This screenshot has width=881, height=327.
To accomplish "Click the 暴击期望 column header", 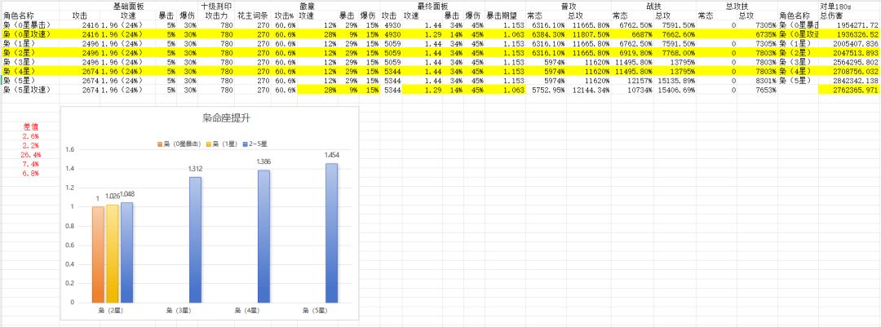I will 502,15.
